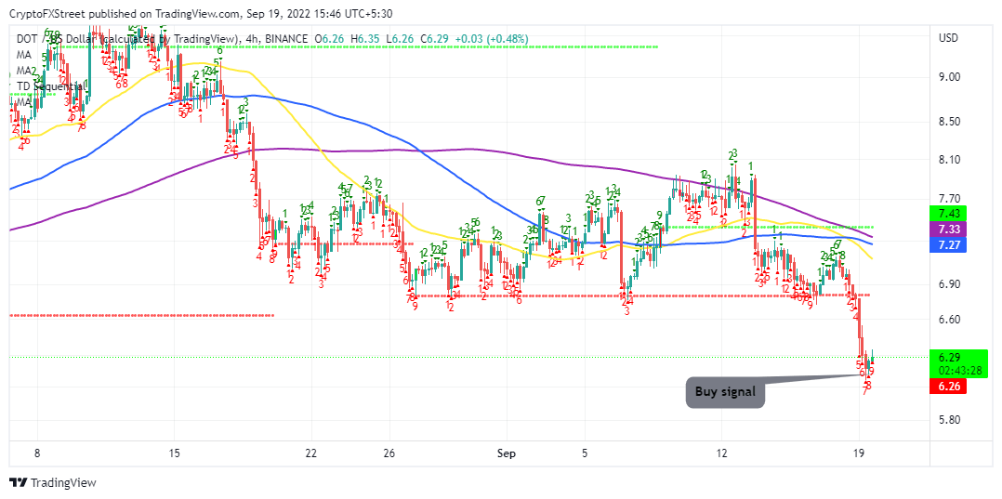The width and height of the screenshot is (1002, 499).
Task: Click the date label 19 on time axis
Action: click(859, 453)
